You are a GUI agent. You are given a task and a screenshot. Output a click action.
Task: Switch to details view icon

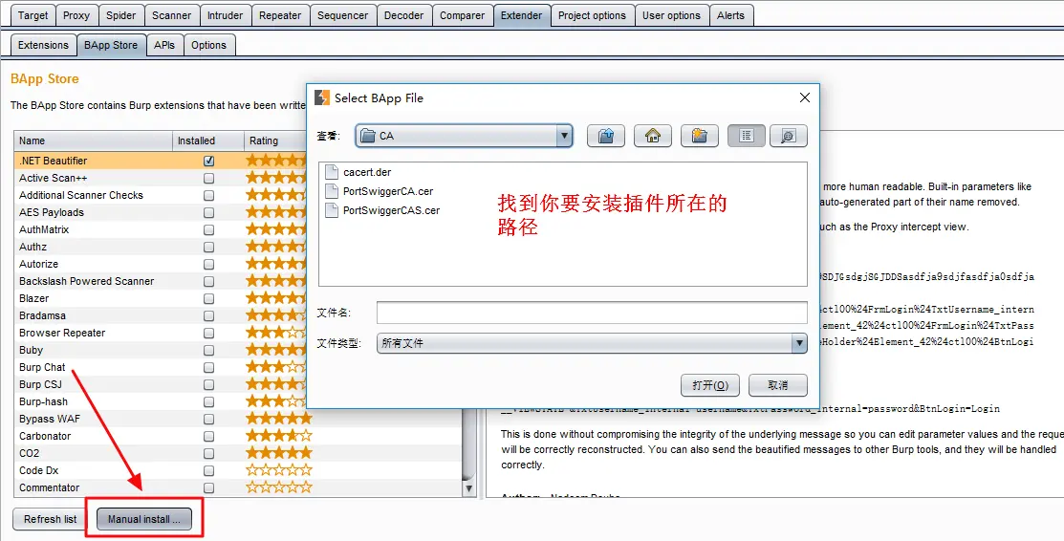coord(788,136)
